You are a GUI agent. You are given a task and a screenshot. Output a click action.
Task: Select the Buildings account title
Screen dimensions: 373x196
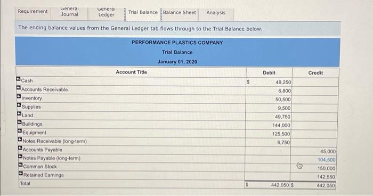(32, 124)
